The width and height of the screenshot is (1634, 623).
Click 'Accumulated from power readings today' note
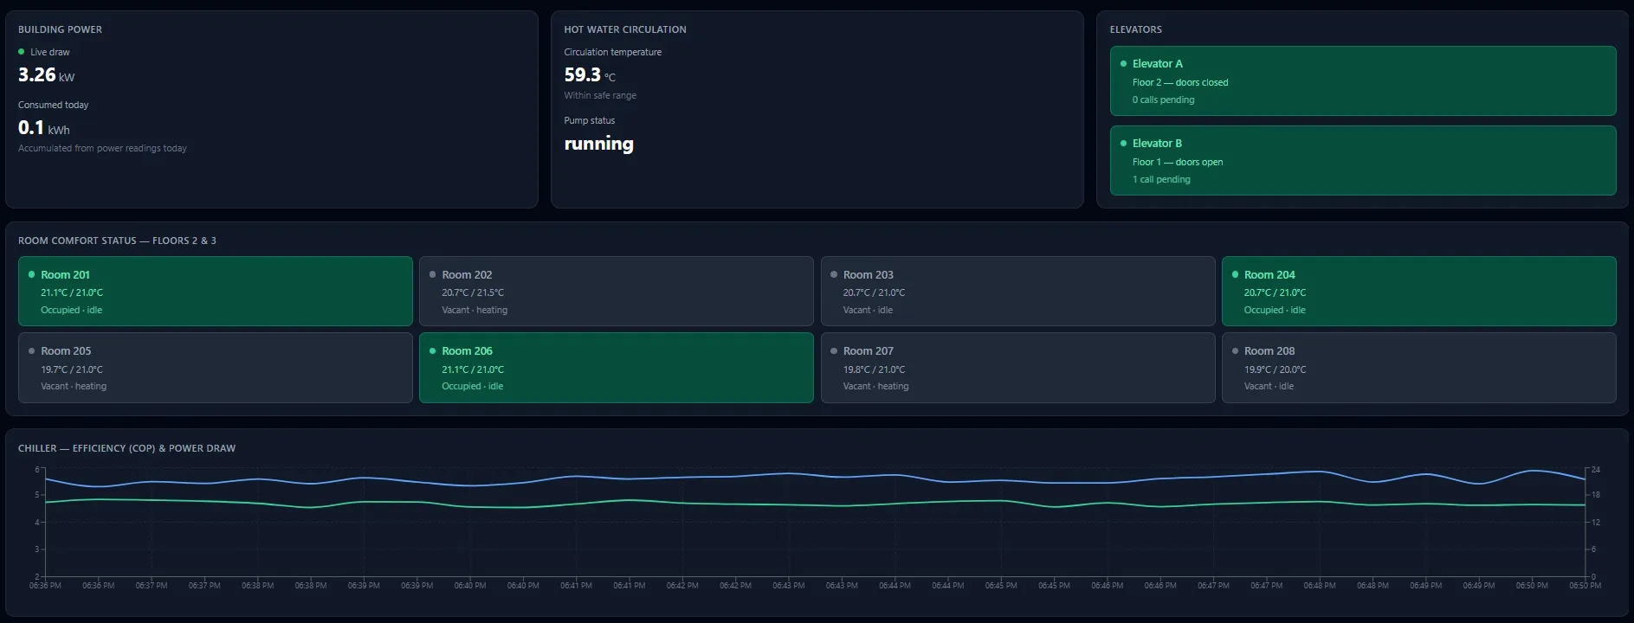[x=102, y=148]
